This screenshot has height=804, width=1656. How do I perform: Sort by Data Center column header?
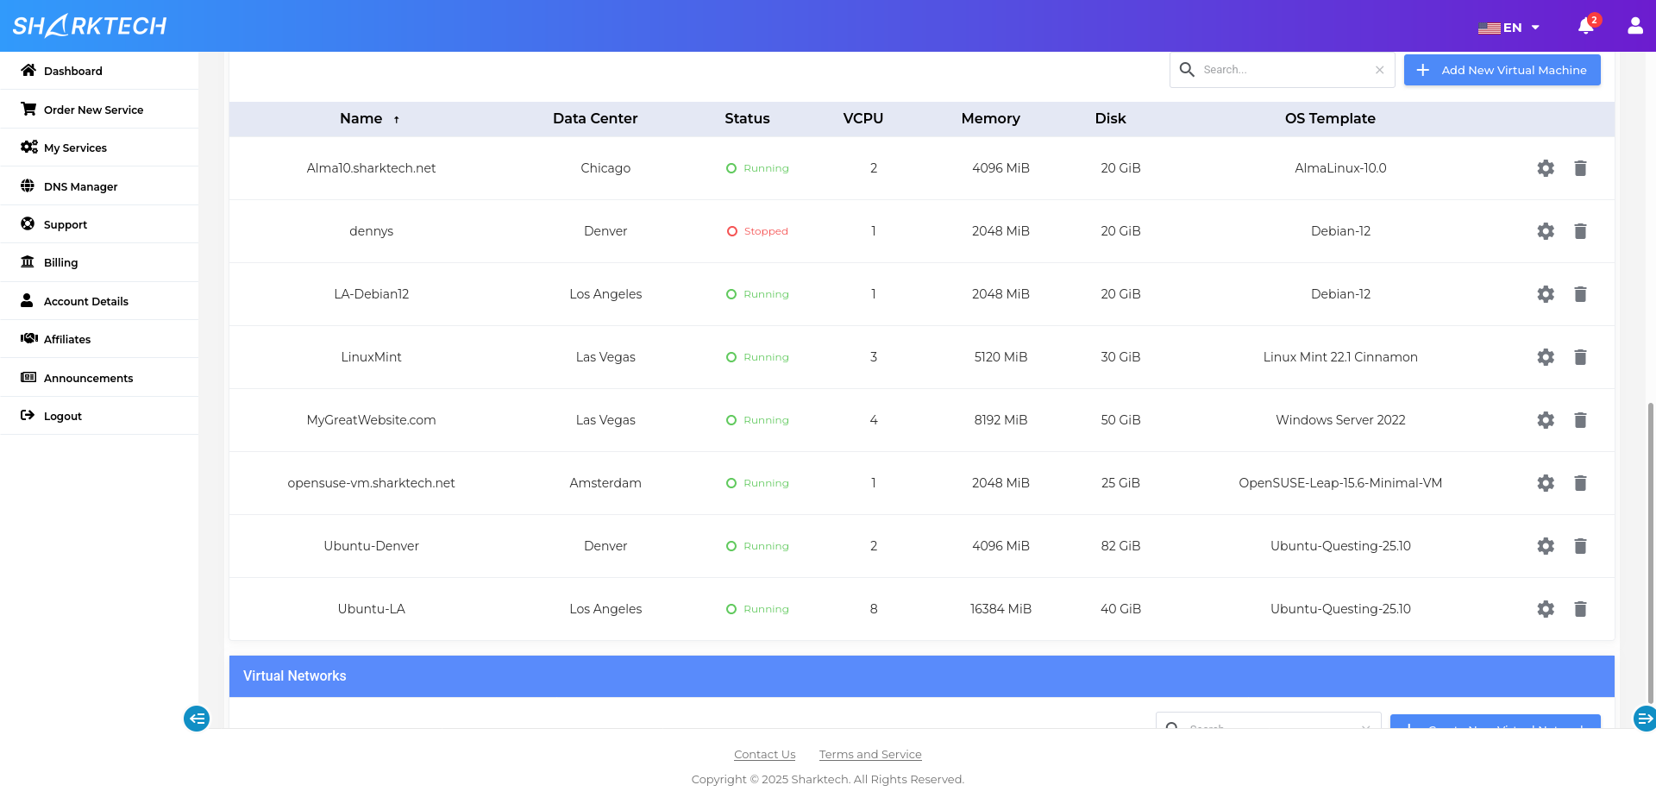(595, 119)
